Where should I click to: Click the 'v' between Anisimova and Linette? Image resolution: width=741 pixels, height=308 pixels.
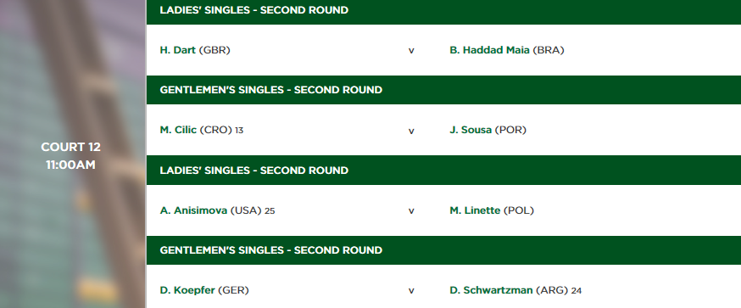pos(411,211)
